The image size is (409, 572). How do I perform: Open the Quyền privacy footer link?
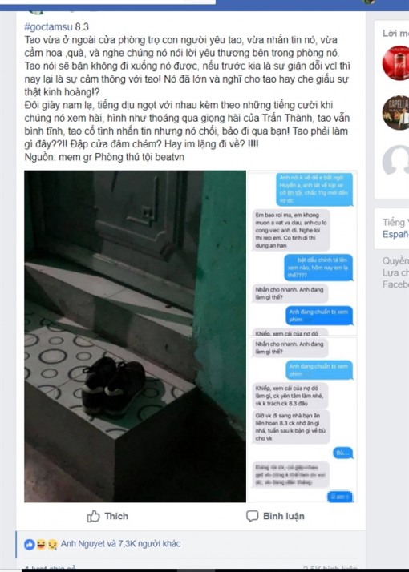[396, 260]
